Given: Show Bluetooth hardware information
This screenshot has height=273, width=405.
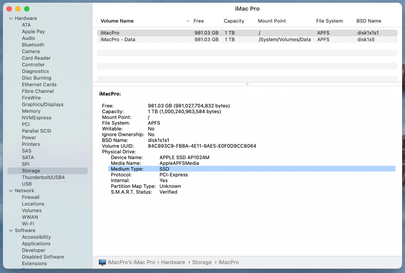Looking at the screenshot, I should pos(33,45).
